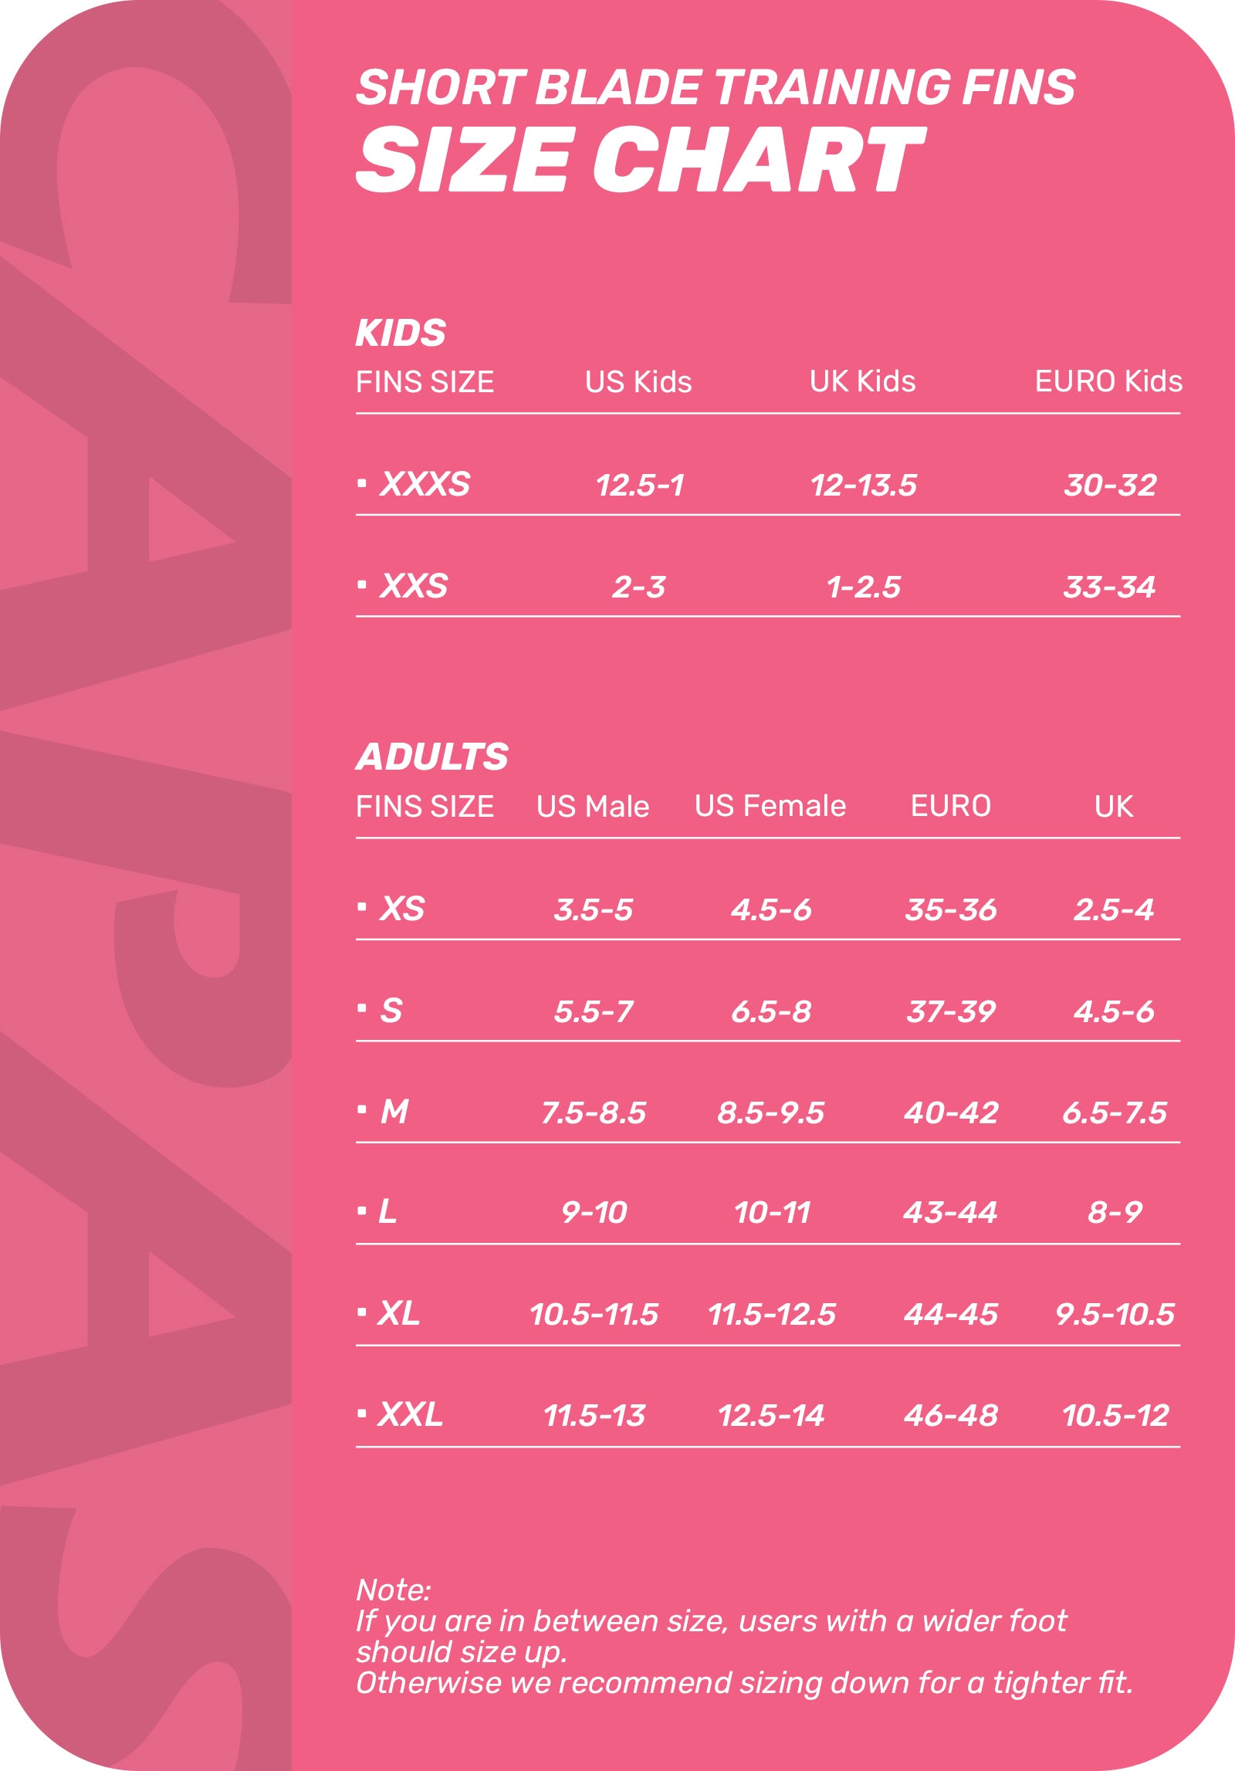Select the XXXS fins size row label

[x=424, y=484]
